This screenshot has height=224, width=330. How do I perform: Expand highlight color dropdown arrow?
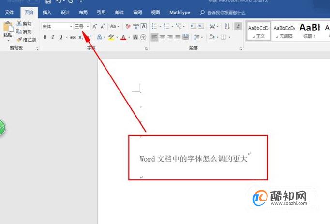[117, 37]
